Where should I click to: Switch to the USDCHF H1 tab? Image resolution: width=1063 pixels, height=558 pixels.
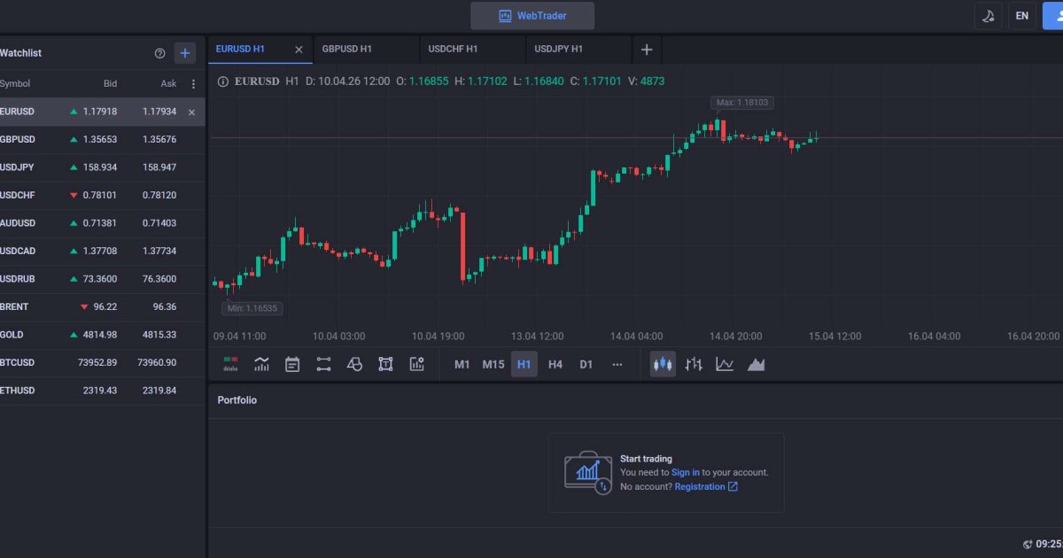tap(472, 50)
